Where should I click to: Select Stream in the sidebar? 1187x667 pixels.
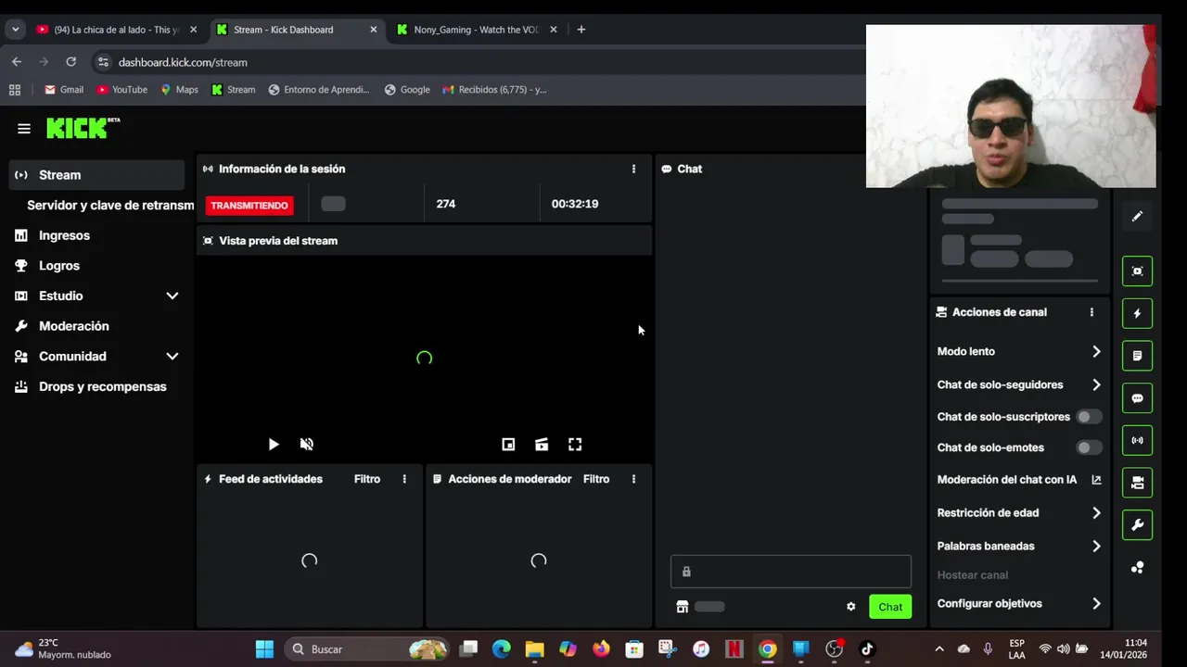pos(97,175)
